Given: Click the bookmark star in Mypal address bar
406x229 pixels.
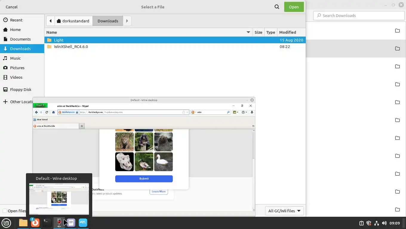Looking at the screenshot, I should [x=184, y=112].
